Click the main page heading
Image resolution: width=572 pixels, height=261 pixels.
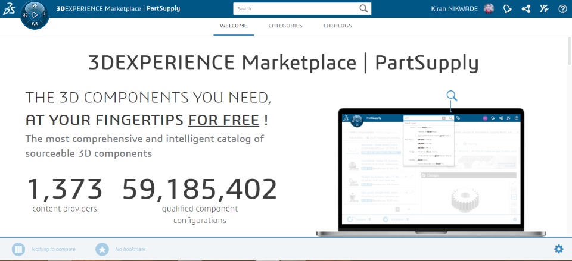pyautogui.click(x=284, y=62)
